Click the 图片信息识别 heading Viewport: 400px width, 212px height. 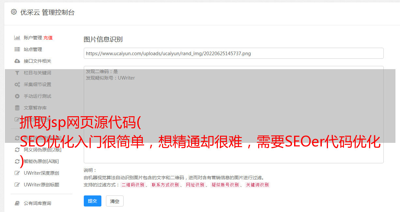tap(103, 39)
